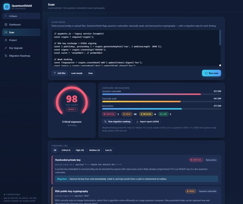Click the Key Upgrade key icon
The width and height of the screenshot is (243, 204).
click(x=6, y=48)
